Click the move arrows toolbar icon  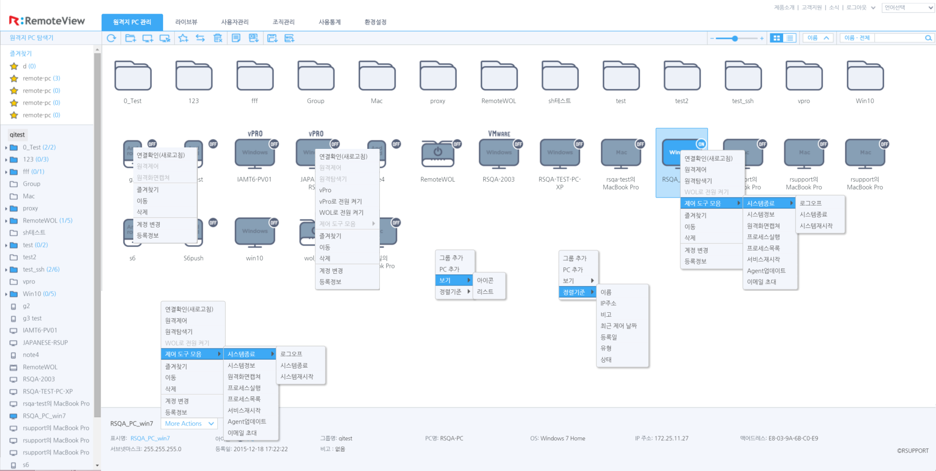(200, 38)
